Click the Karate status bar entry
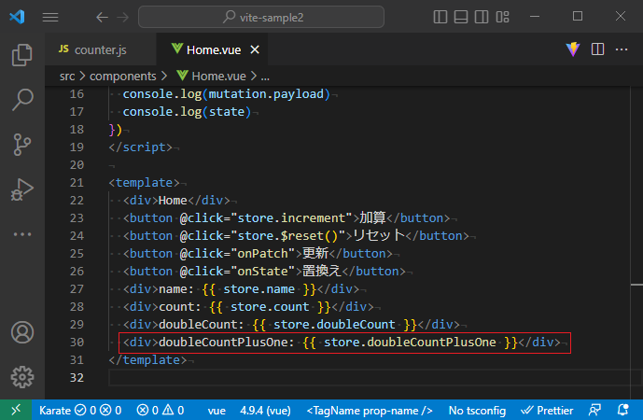 80,410
